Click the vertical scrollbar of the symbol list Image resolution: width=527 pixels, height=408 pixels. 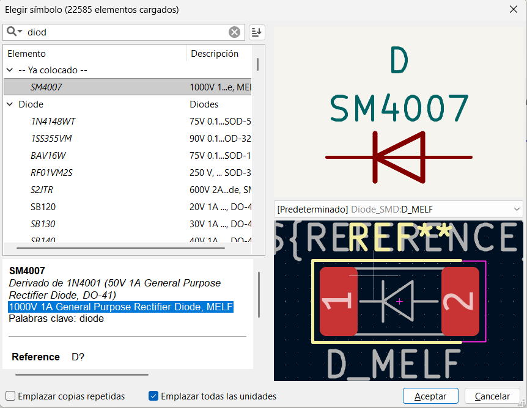pyautogui.click(x=258, y=65)
